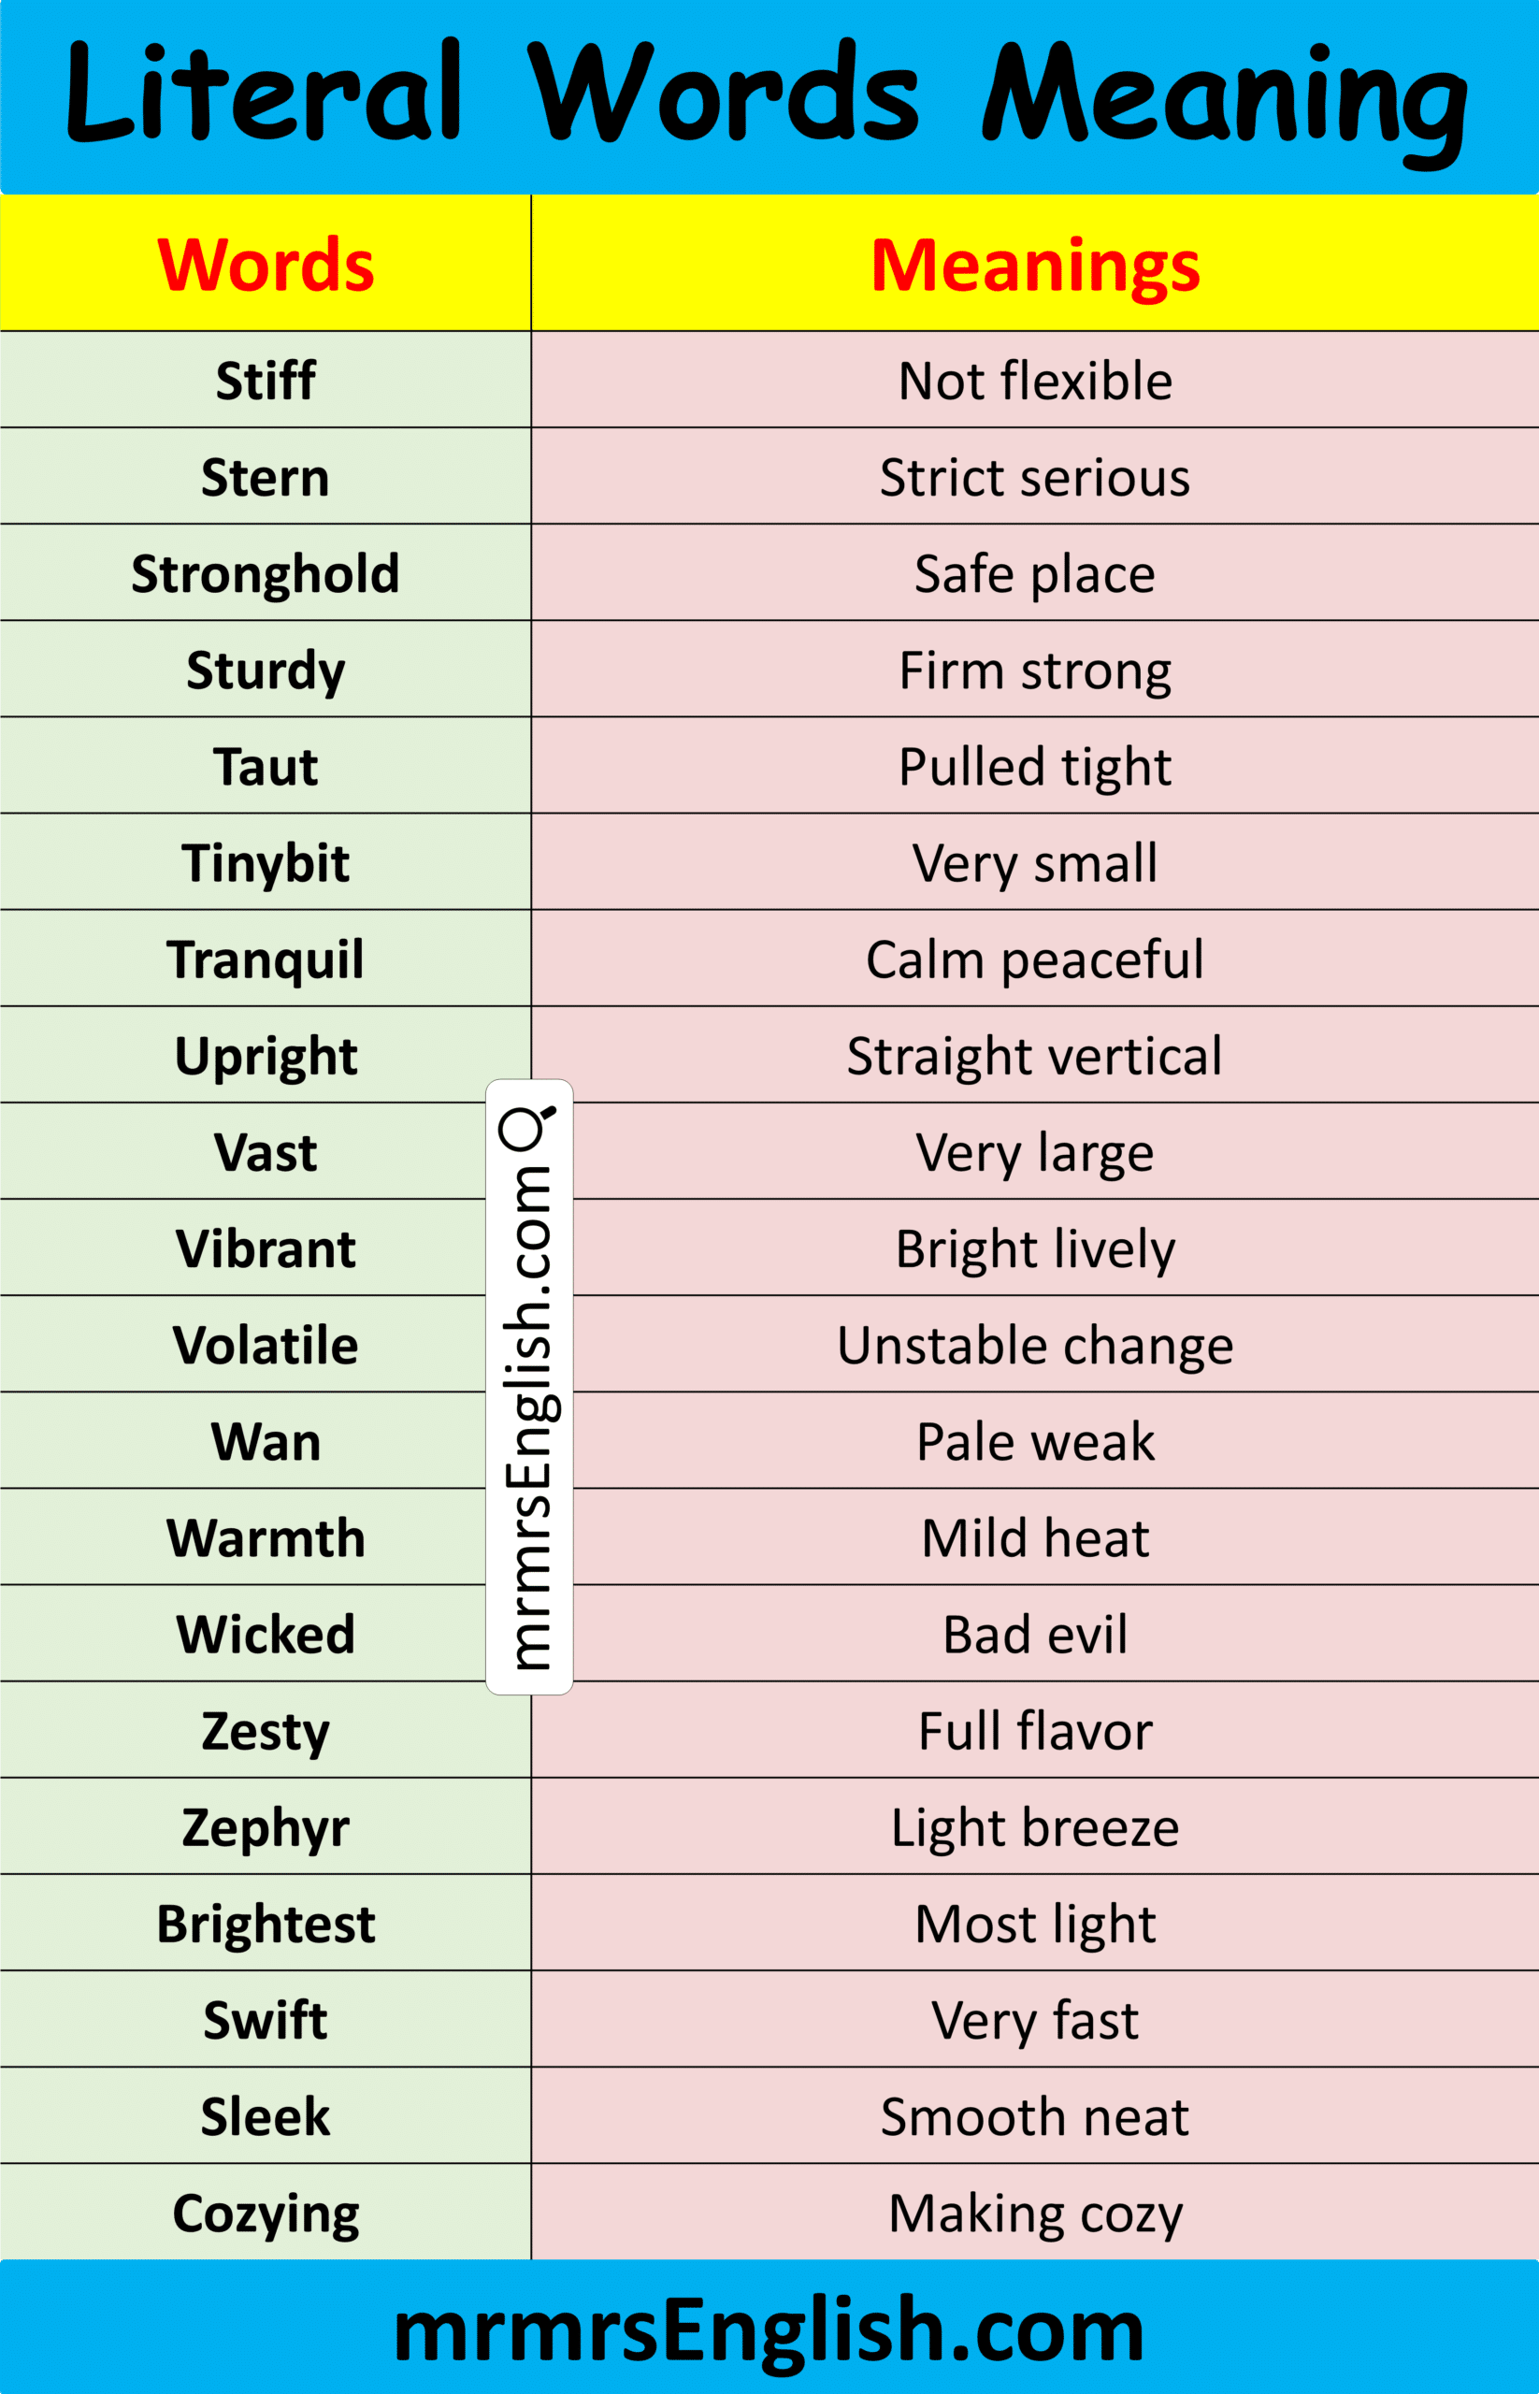Select the meaning Not flexible

(1034, 381)
